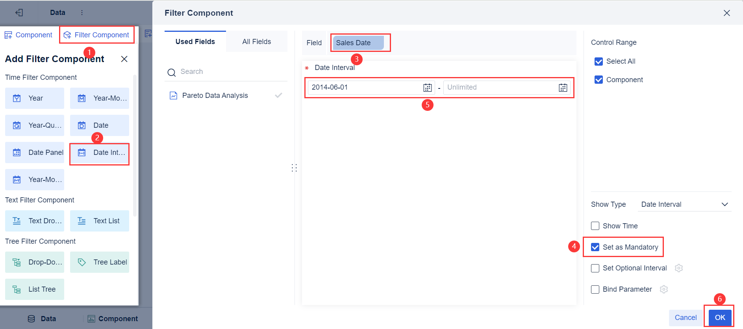Click the Search fields input
Screen dimensions: 743x329
point(226,72)
